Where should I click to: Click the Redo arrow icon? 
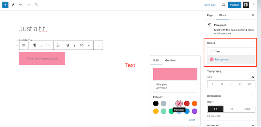pos(29,5)
